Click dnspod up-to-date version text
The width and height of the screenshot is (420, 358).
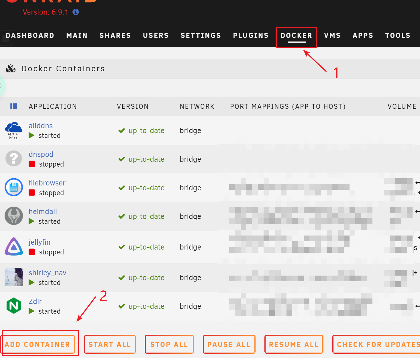[146, 159]
